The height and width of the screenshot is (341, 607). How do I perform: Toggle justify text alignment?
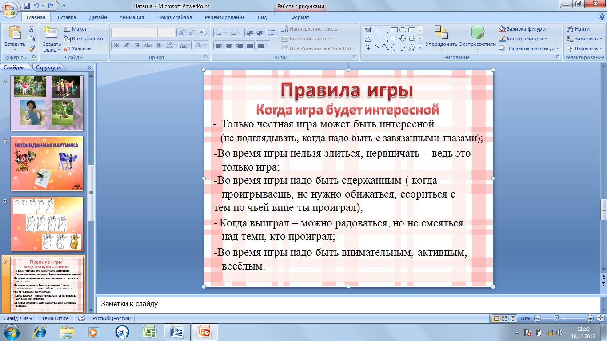250,45
